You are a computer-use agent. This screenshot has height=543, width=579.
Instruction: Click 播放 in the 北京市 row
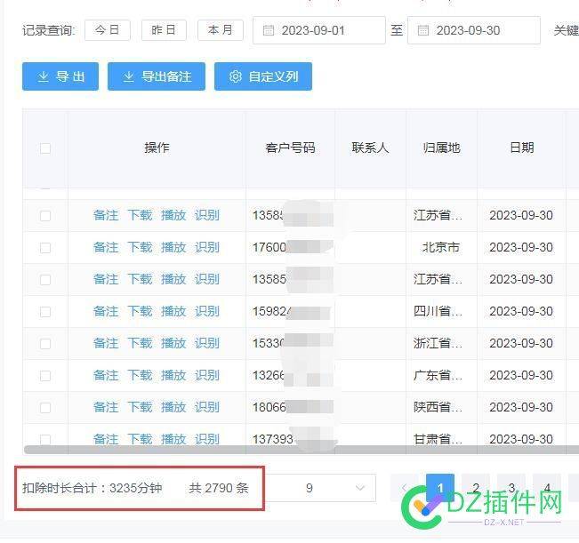[x=173, y=247]
